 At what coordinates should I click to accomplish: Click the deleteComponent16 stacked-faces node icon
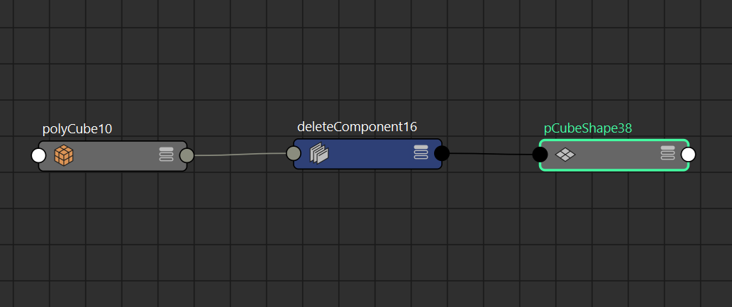(320, 153)
